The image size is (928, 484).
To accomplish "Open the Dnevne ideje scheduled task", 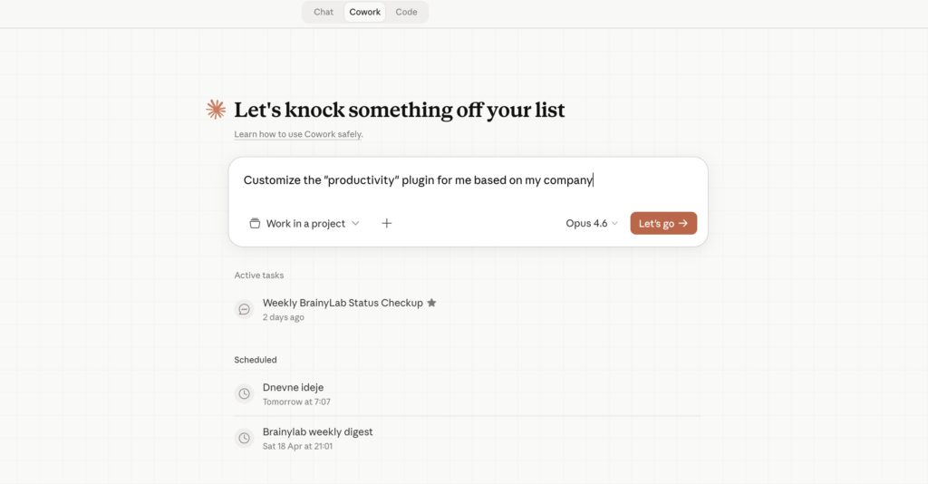I will click(x=293, y=388).
